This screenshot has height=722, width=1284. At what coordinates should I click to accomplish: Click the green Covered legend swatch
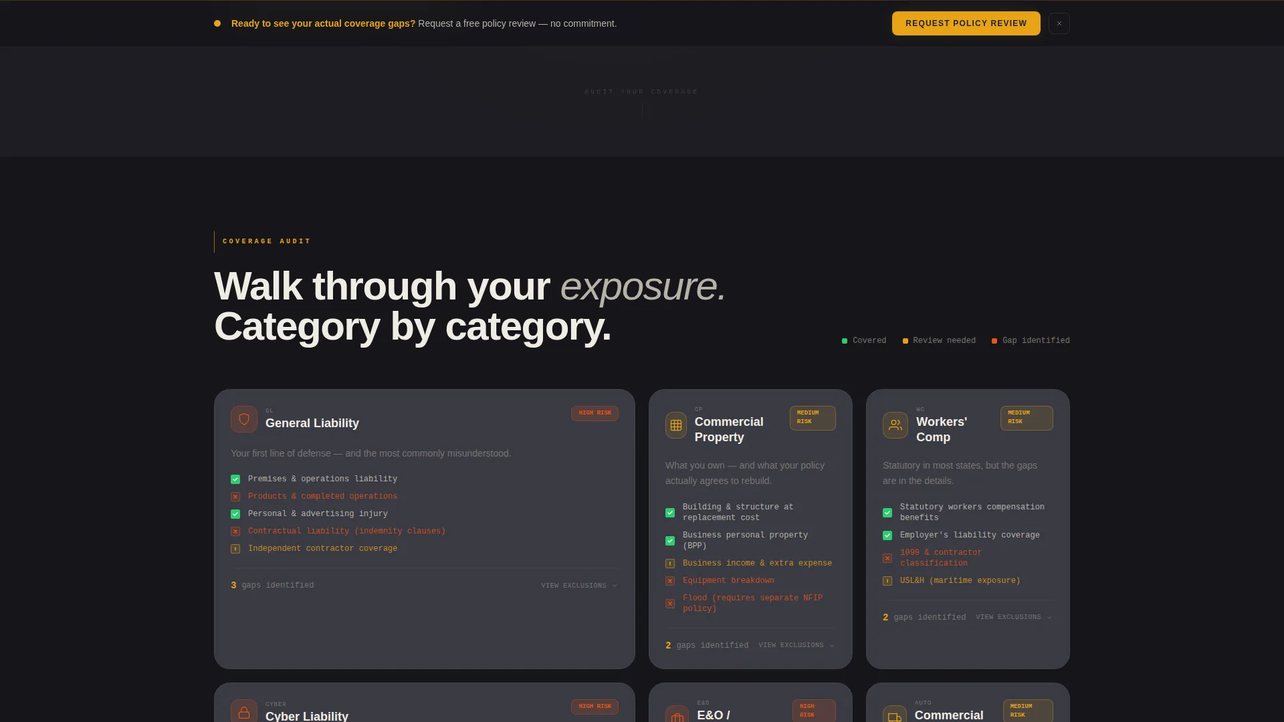click(845, 341)
